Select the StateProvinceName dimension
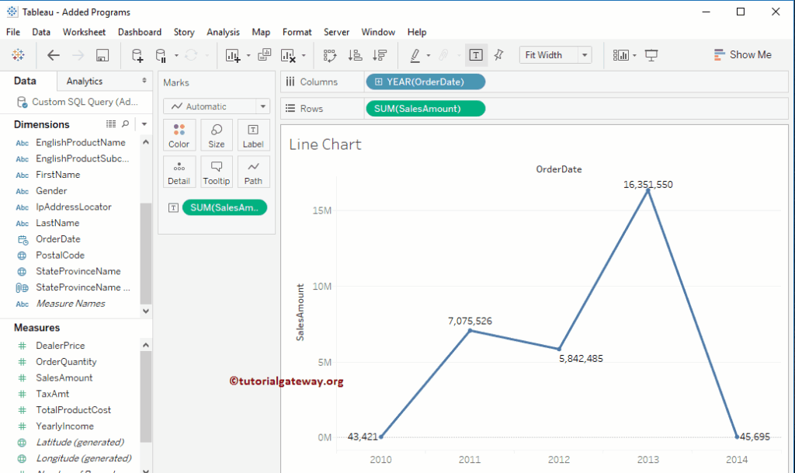Screen dimensions: 795x473 pos(78,271)
